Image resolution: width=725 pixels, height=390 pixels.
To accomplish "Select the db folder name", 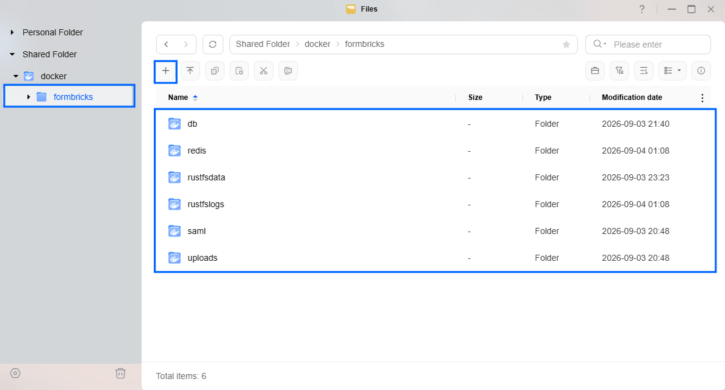I will [192, 124].
